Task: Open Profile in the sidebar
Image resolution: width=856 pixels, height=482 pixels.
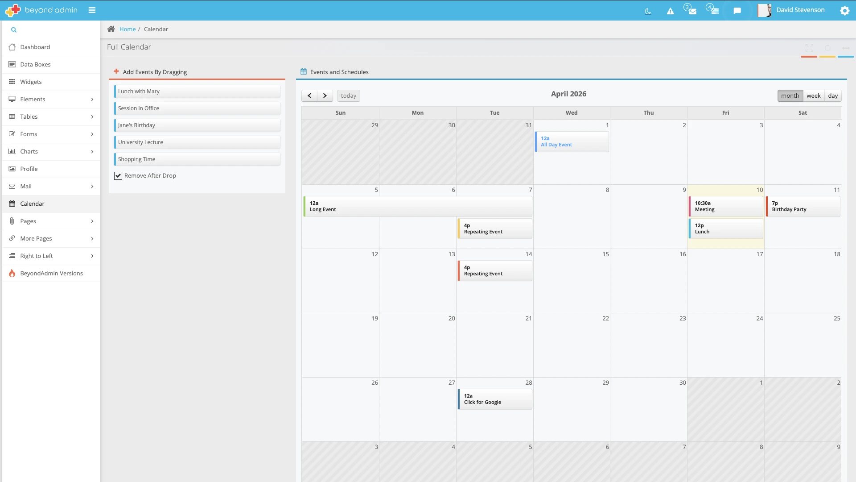Action: [x=51, y=169]
